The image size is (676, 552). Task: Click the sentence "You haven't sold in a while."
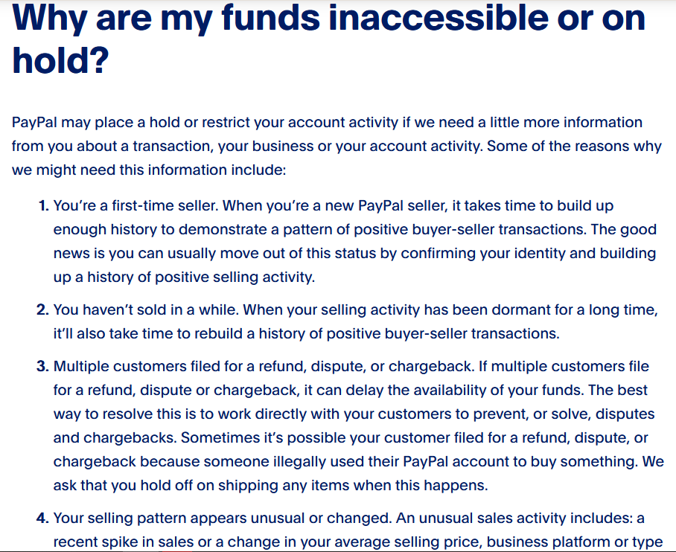146,309
